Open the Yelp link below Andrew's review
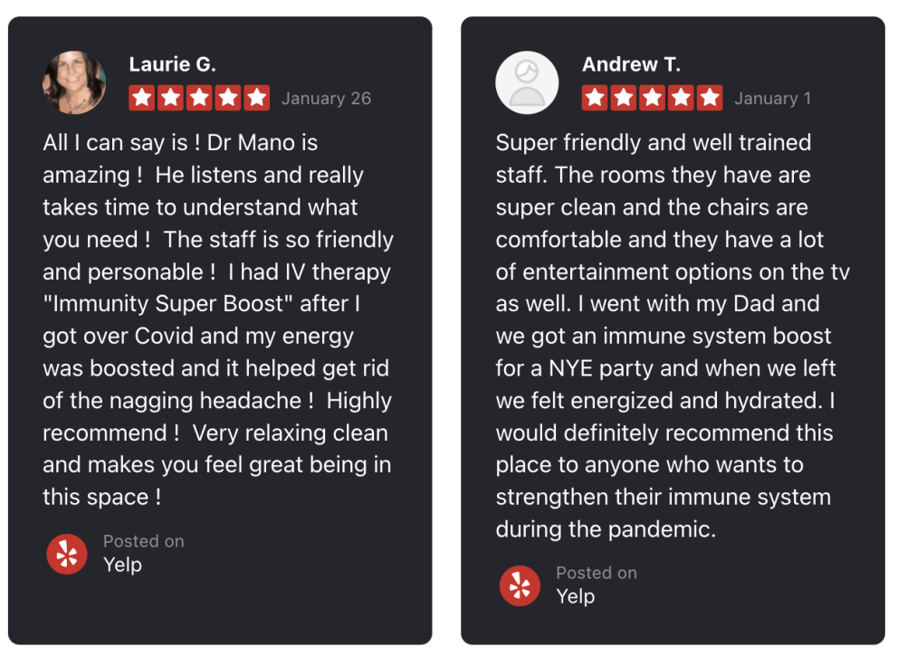 click(x=575, y=597)
